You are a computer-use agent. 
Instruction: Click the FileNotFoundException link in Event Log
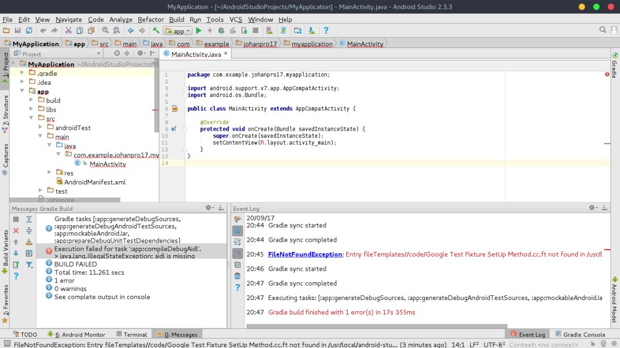pos(305,255)
